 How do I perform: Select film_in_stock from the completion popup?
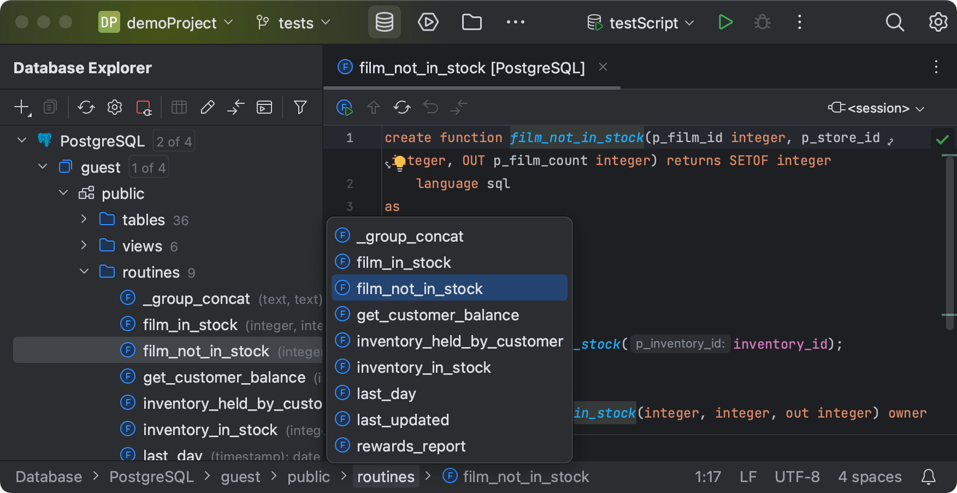tap(403, 262)
